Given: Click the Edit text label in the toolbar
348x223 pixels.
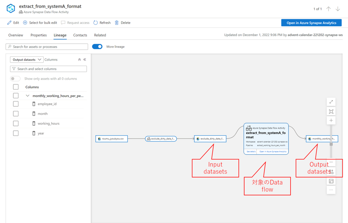Looking at the screenshot, I should coord(16,23).
